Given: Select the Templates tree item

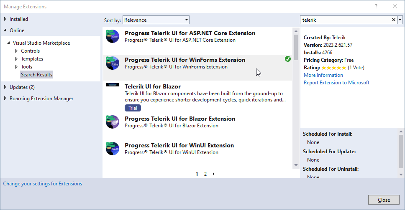Looking at the screenshot, I should pyautogui.click(x=32, y=59).
